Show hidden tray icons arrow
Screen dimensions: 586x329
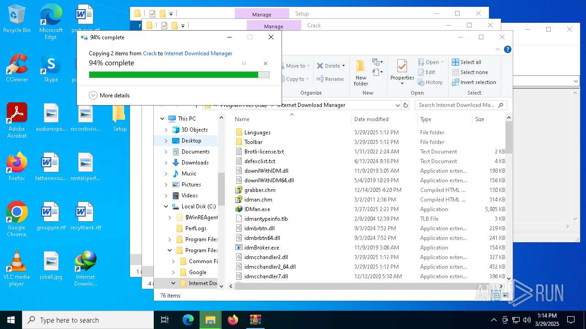[494, 320]
